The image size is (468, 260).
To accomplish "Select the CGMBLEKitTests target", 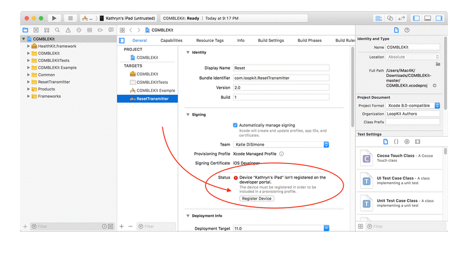I will coord(149,82).
